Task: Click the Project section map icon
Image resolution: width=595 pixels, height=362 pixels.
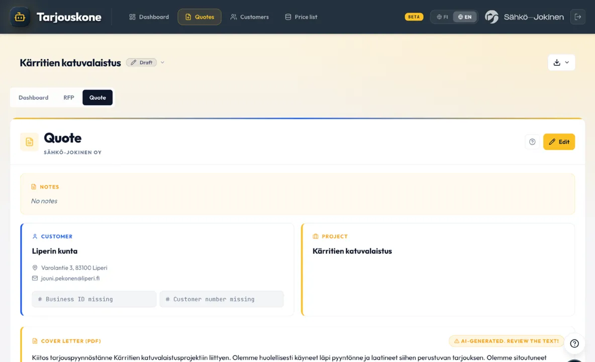Action: (315, 236)
